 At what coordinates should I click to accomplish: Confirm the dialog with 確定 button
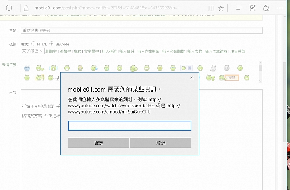coord(99,143)
